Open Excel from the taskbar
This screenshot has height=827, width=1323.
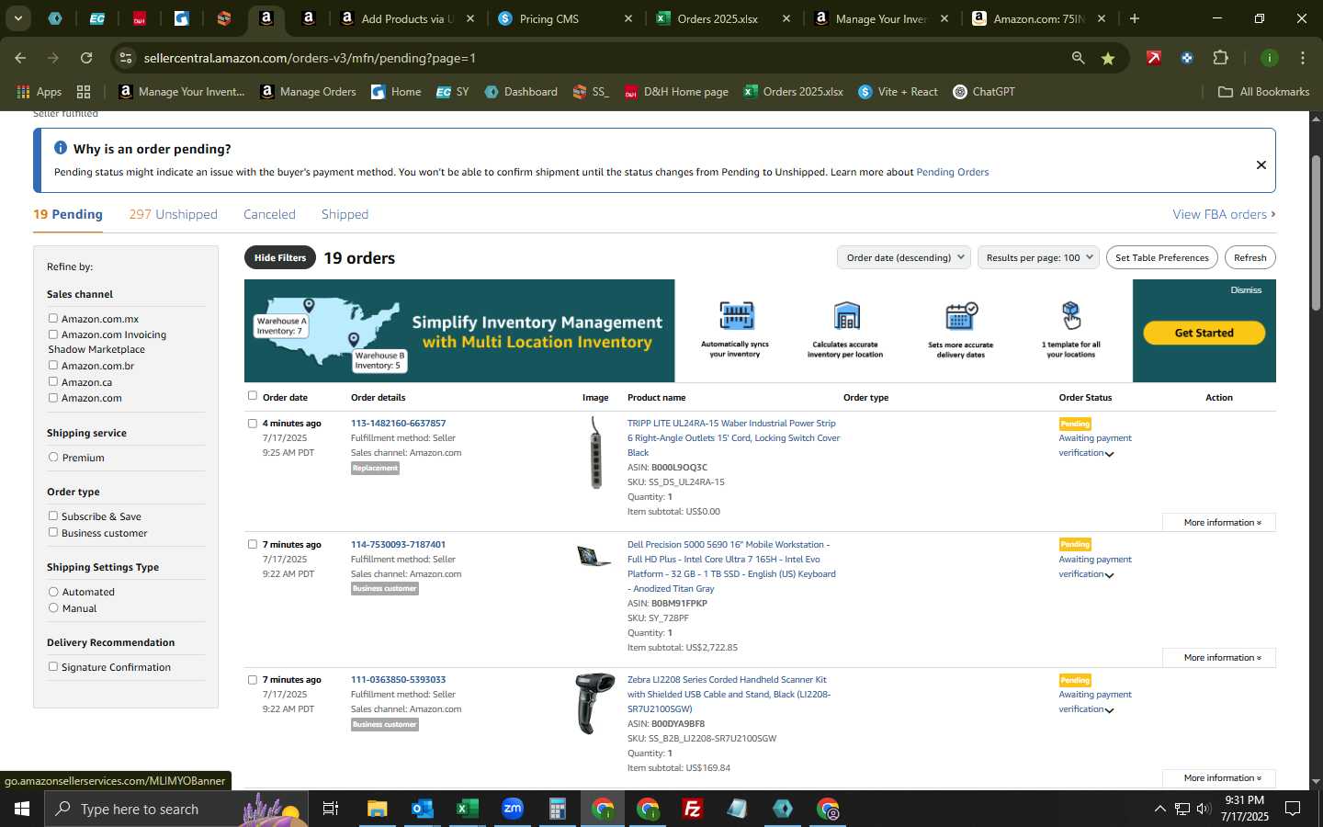[x=467, y=809]
